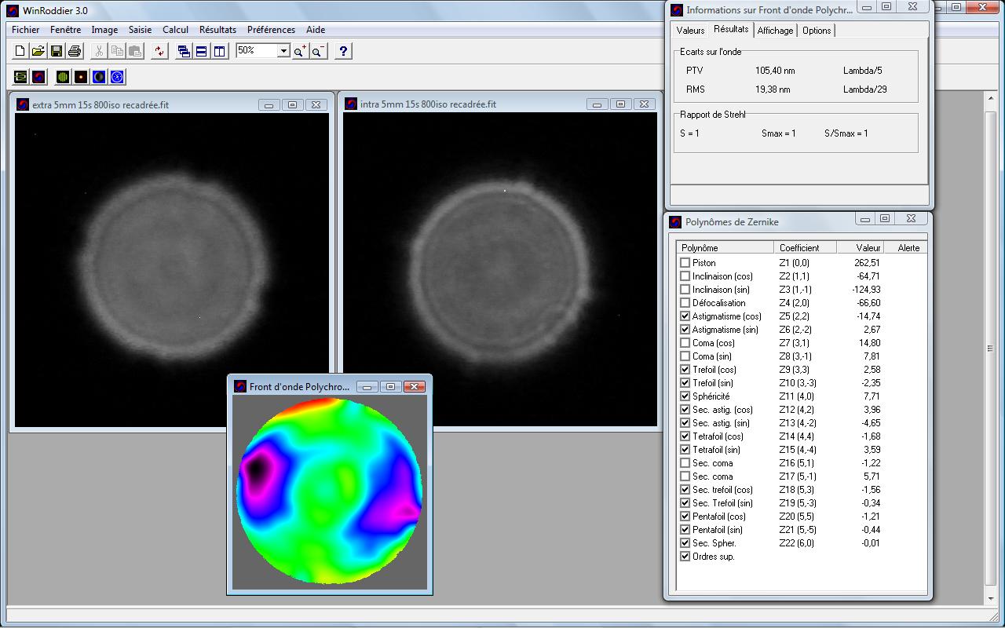Switch to the Valeurs tab
The height and width of the screenshot is (628, 1005).
[x=690, y=31]
